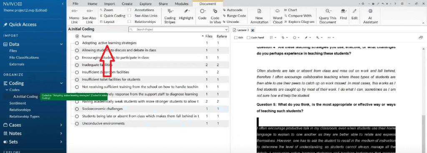Viewport: 427px width, 153px height.
Task: Select circle beside Socioeconomic challenges
Action: tap(77, 109)
